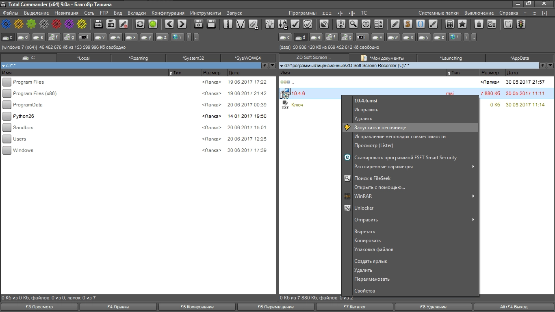Click the pencil with red gear icon

point(123,24)
